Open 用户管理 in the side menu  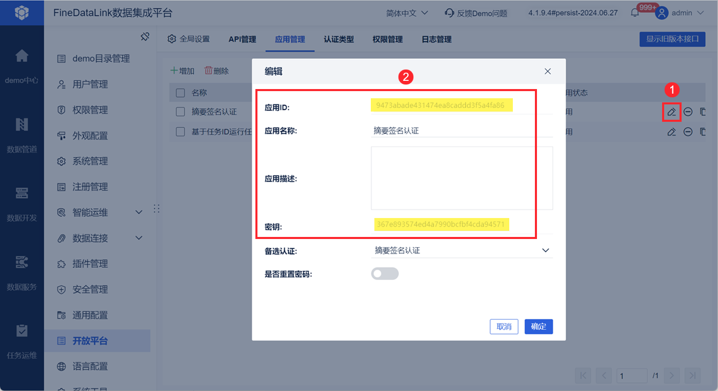97,84
